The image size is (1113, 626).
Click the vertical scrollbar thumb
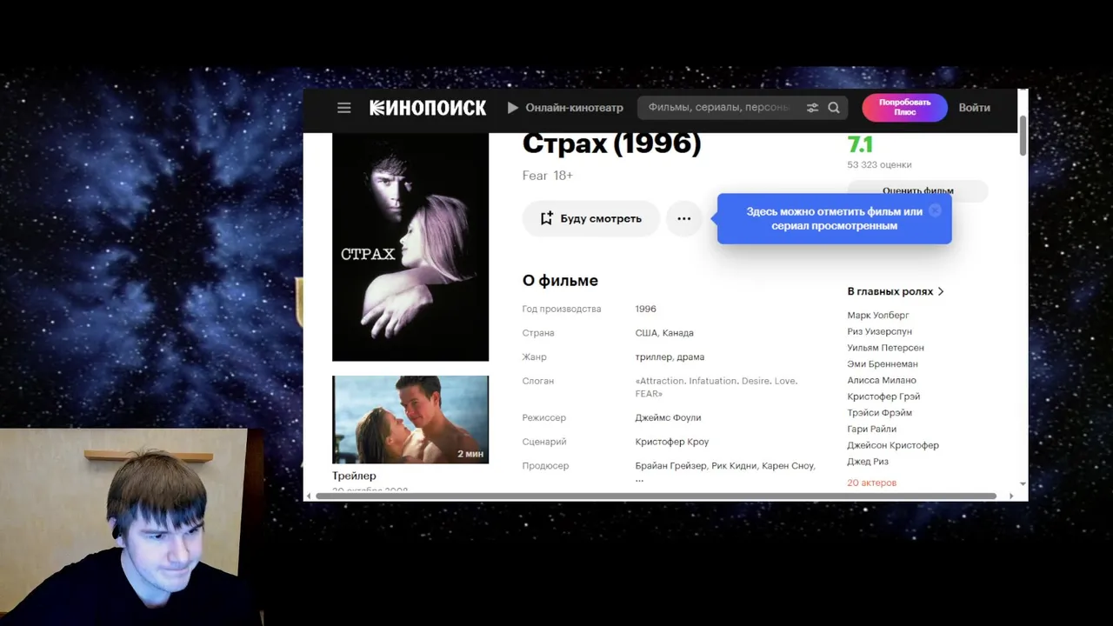(1023, 135)
